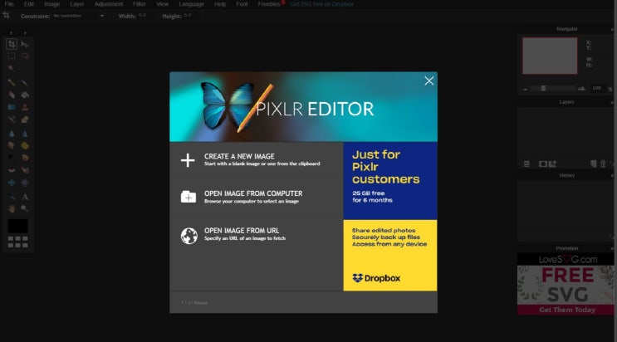Open the File menu
Screen dimensions: 617x342
coord(9,4)
